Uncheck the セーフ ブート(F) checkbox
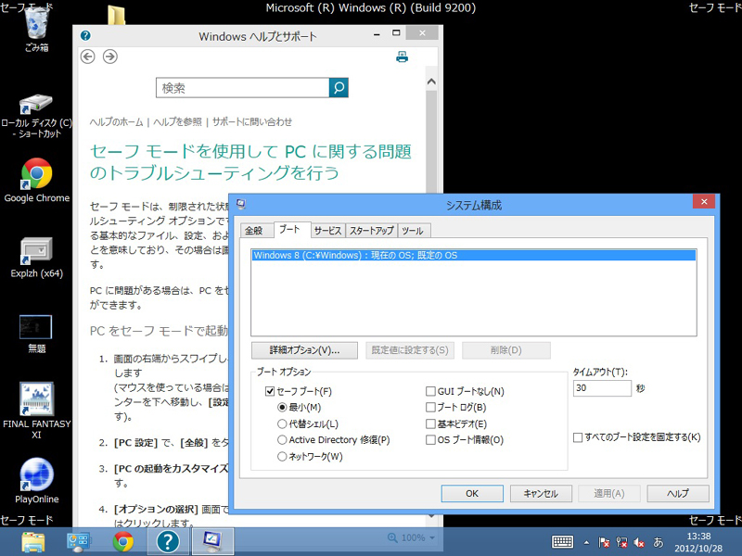742x556 pixels. coord(270,391)
